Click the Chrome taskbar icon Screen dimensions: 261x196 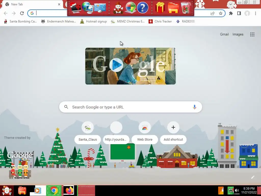[x=54, y=190]
